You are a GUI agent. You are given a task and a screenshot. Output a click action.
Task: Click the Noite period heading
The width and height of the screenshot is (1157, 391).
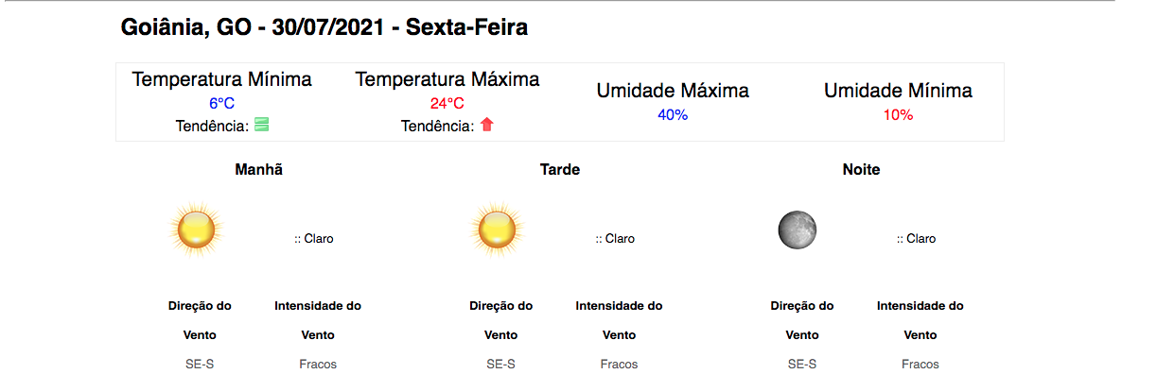[861, 170]
